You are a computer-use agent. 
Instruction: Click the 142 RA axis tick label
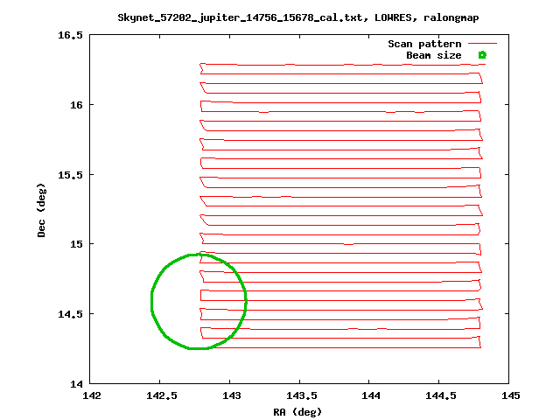pos(92,395)
